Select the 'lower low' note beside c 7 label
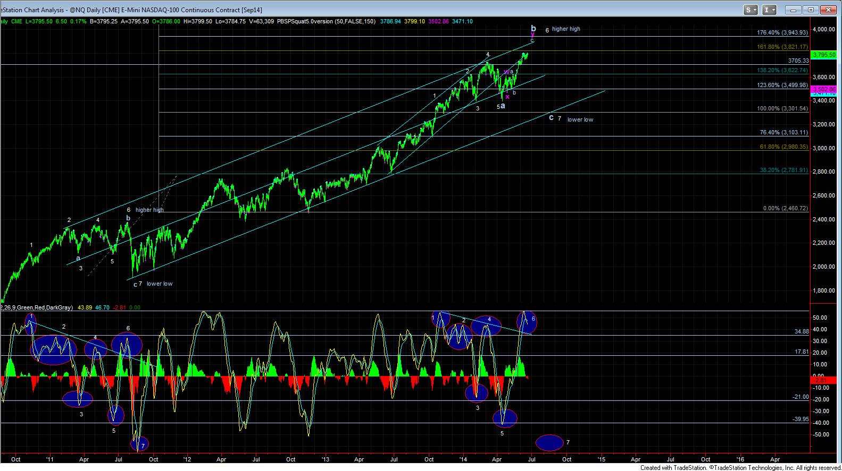842x471 pixels. (580, 120)
